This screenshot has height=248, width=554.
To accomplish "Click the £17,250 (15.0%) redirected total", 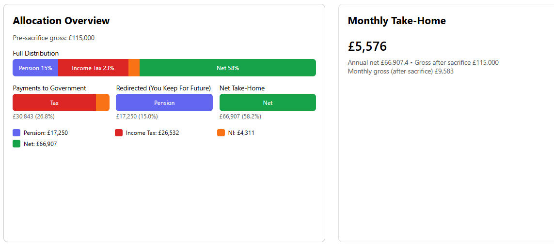I will (x=137, y=117).
